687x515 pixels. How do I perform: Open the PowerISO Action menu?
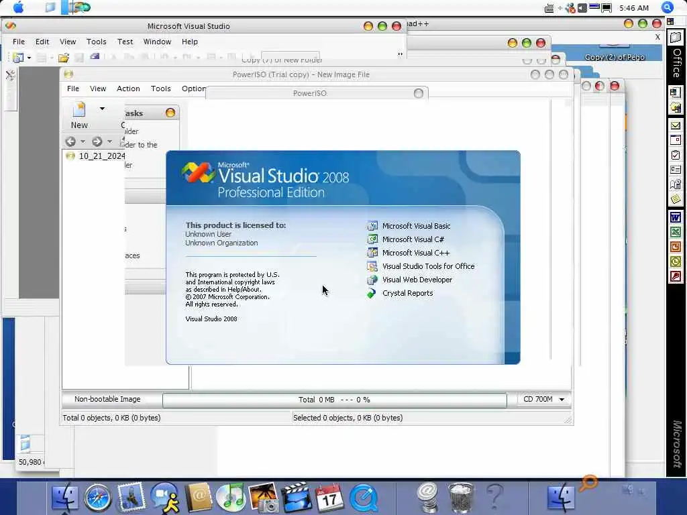tap(128, 89)
